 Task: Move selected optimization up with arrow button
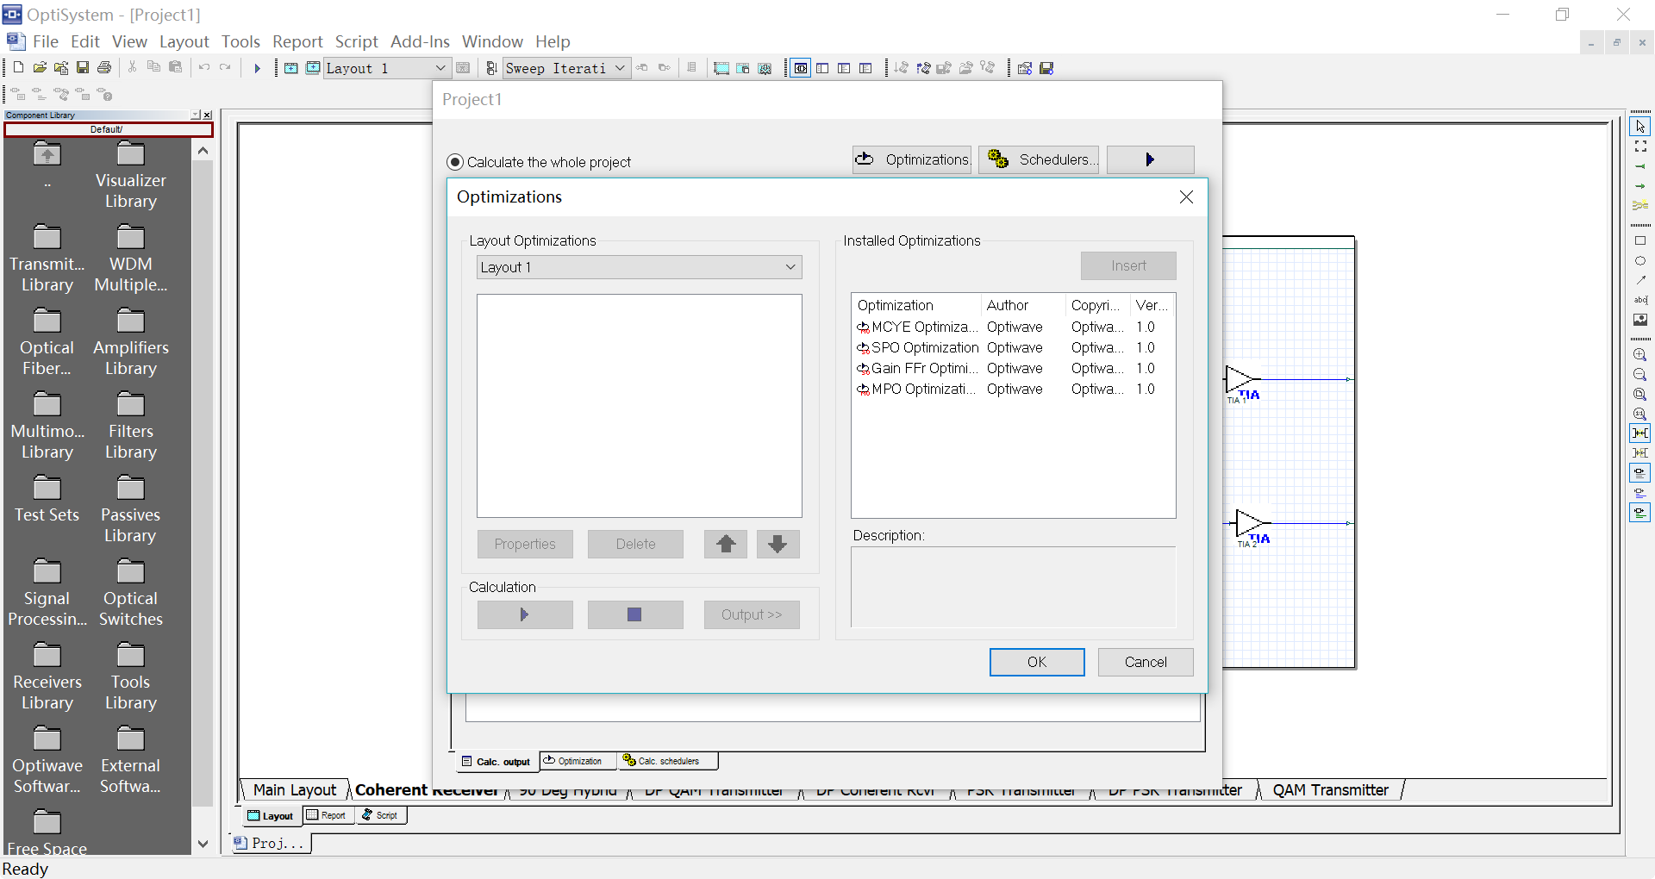point(726,544)
